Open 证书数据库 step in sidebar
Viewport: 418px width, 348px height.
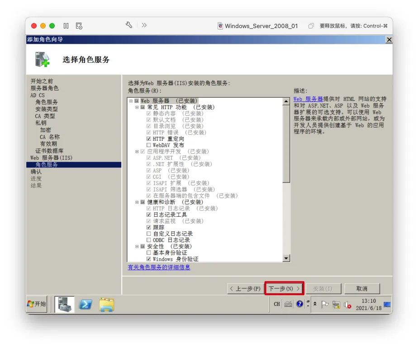coord(49,151)
